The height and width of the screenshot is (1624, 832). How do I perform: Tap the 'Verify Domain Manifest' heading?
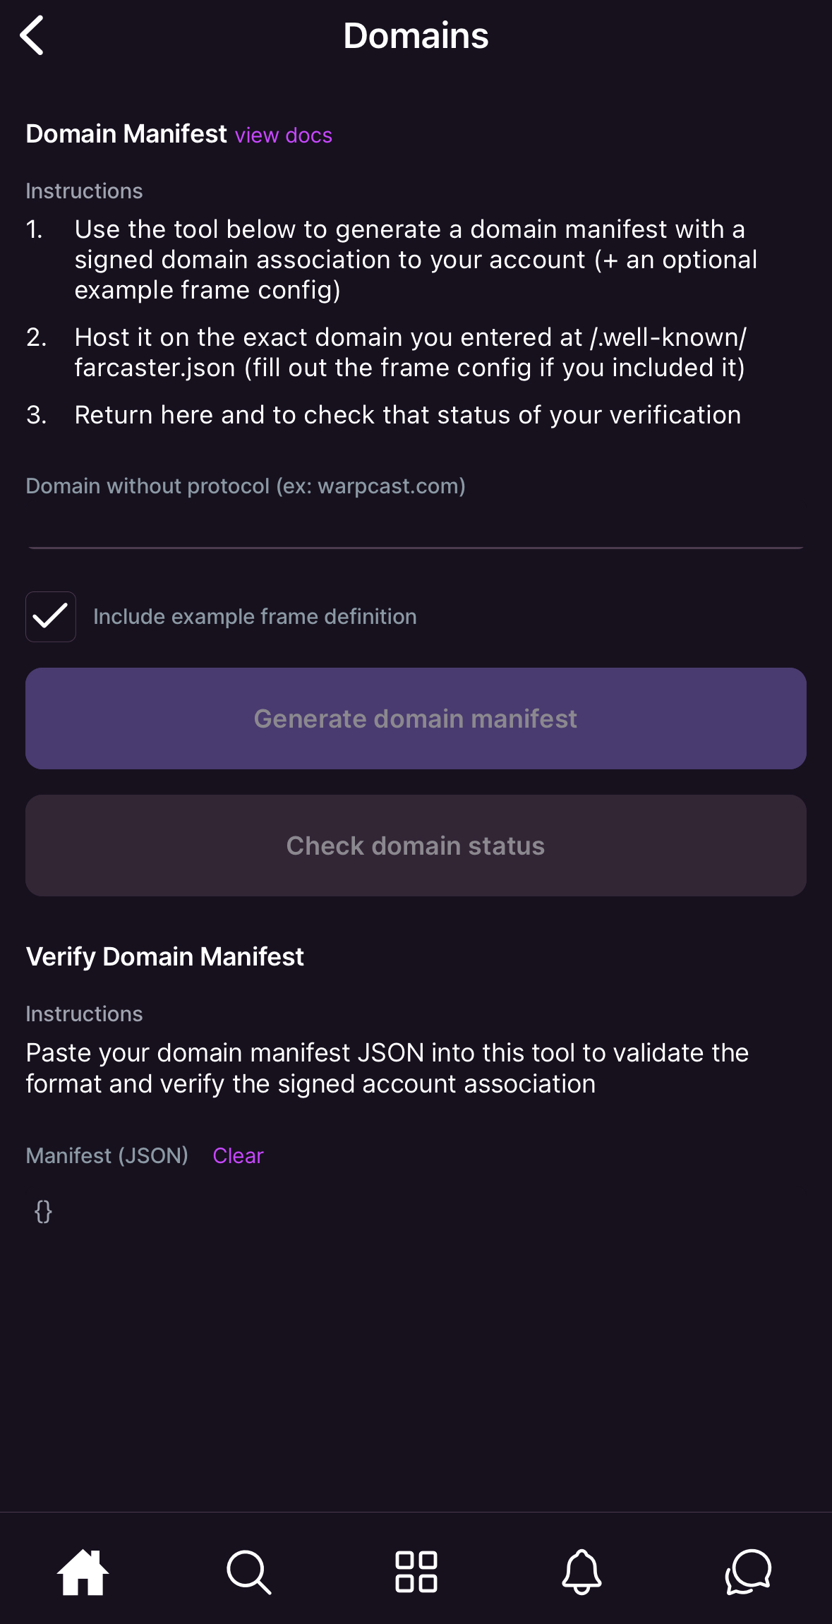[x=164, y=957]
